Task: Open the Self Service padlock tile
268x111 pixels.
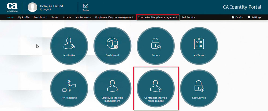Action: 199,89
